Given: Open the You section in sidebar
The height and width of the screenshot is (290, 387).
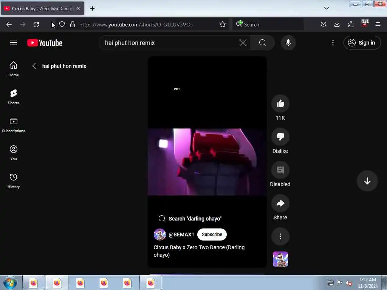Looking at the screenshot, I should (14, 153).
